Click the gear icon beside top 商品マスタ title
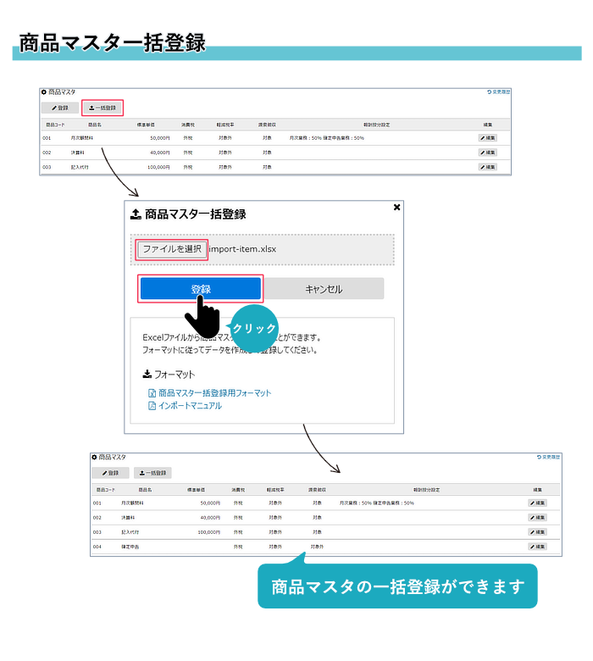Image resolution: width=593 pixels, height=661 pixels. 44,92
